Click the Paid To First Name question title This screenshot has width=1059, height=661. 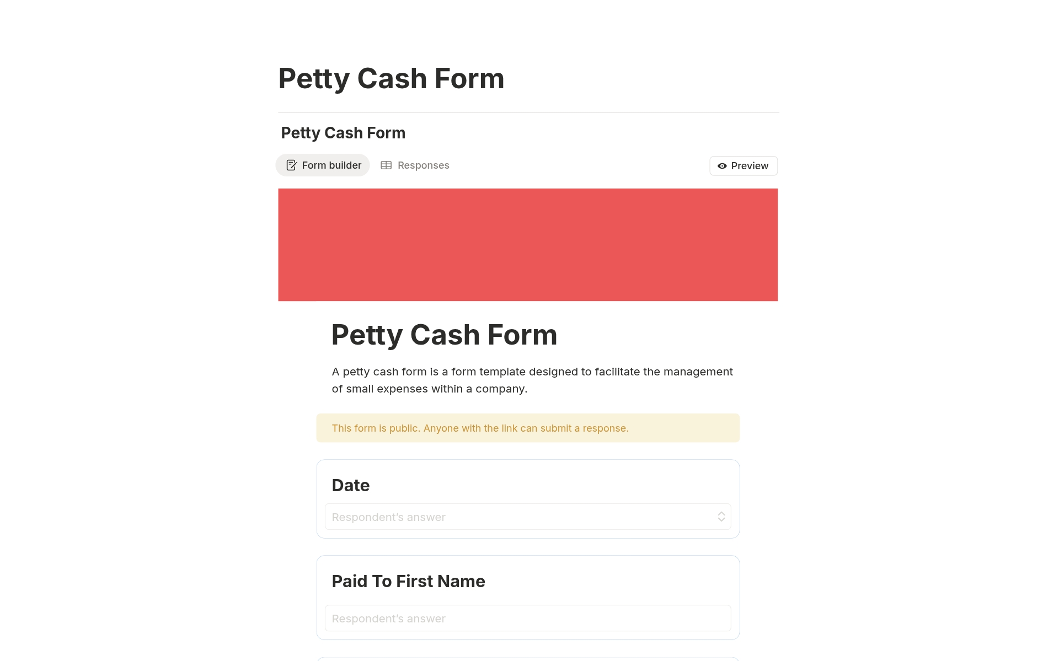(408, 581)
